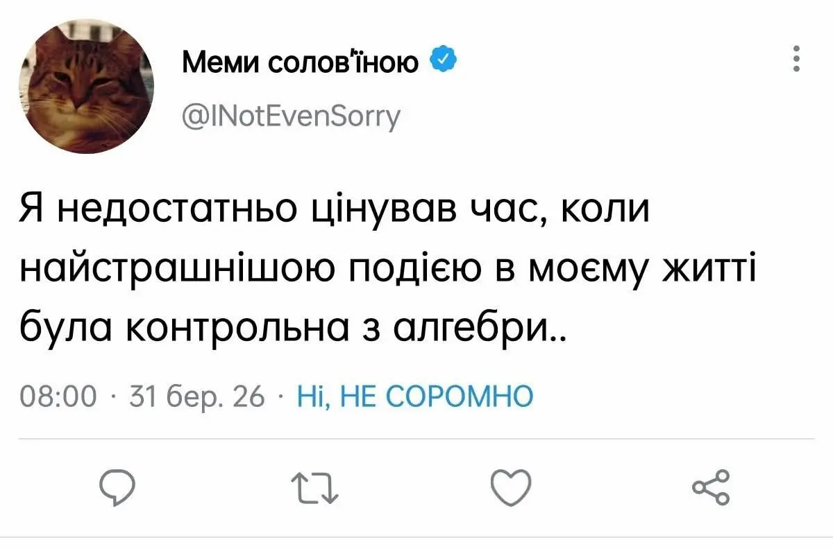Click the display name Меми солов'їною
Screen dimensions: 833x549
(301, 64)
